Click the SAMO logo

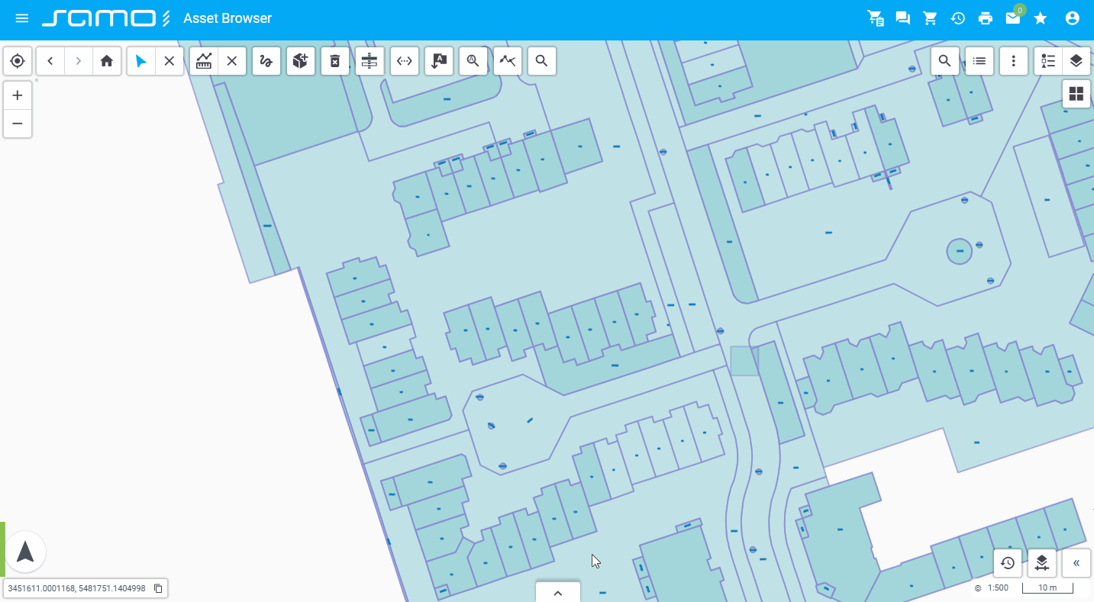(106, 18)
